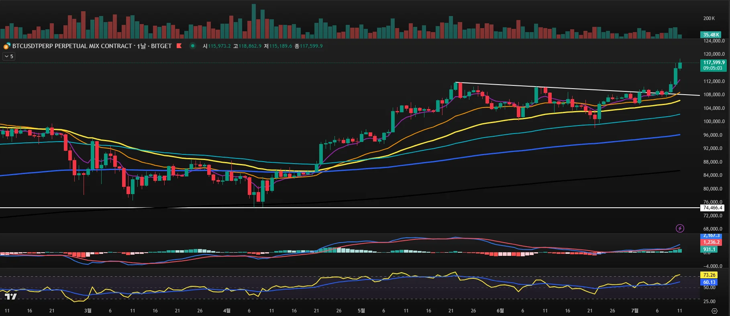Click the red flag icon beside BITGET
This screenshot has height=316, width=730.
179,46
